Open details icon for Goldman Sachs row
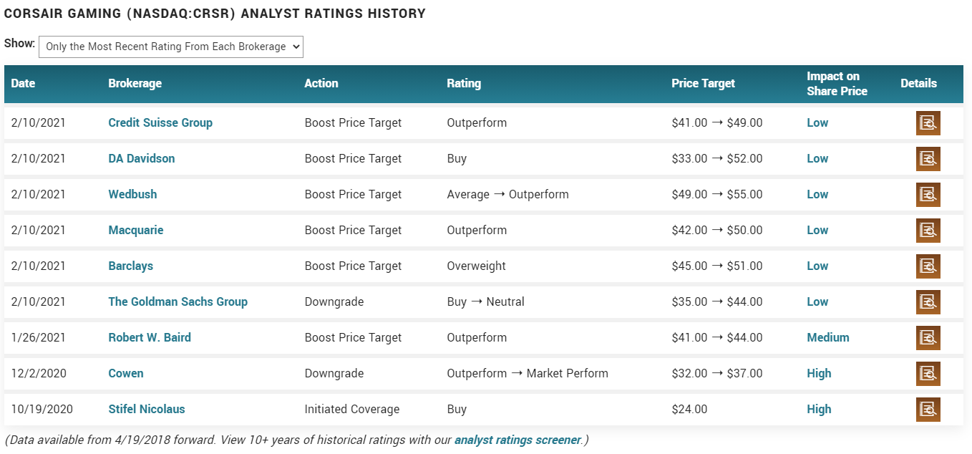Screen dimensions: 972x454 928,302
